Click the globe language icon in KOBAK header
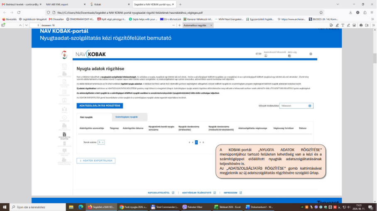 coord(311,54)
